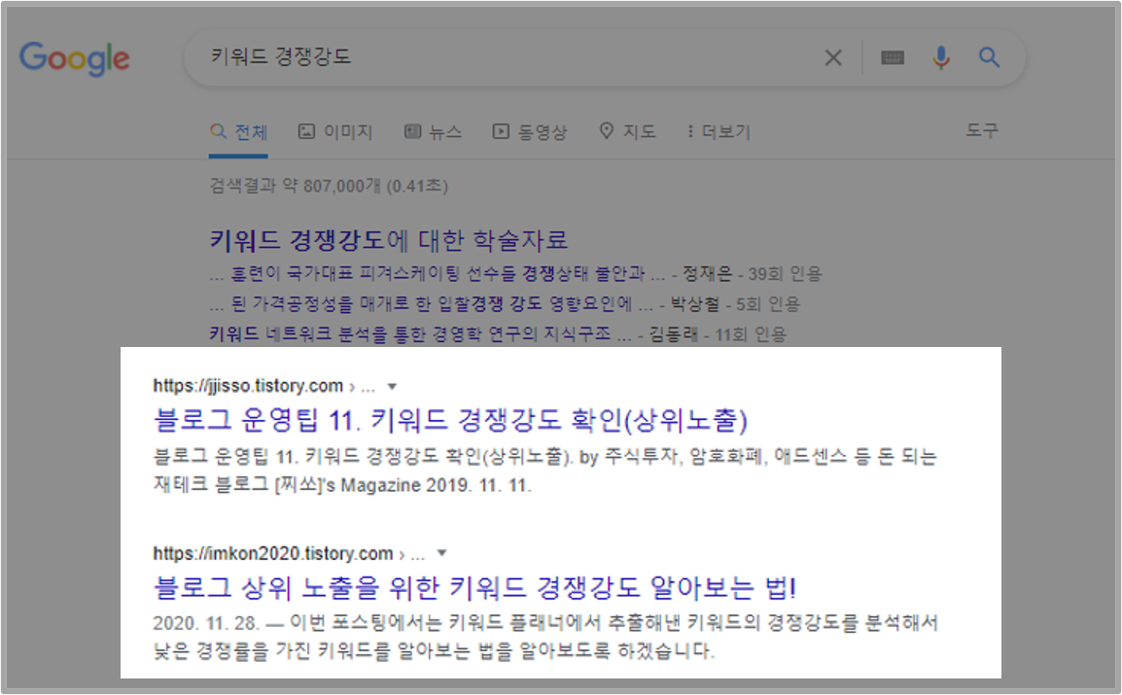
Task: Clear the search query with the X icon
Action: [833, 58]
